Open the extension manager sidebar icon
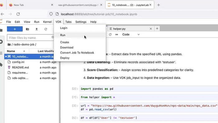218x123 pixels. pos(1,65)
